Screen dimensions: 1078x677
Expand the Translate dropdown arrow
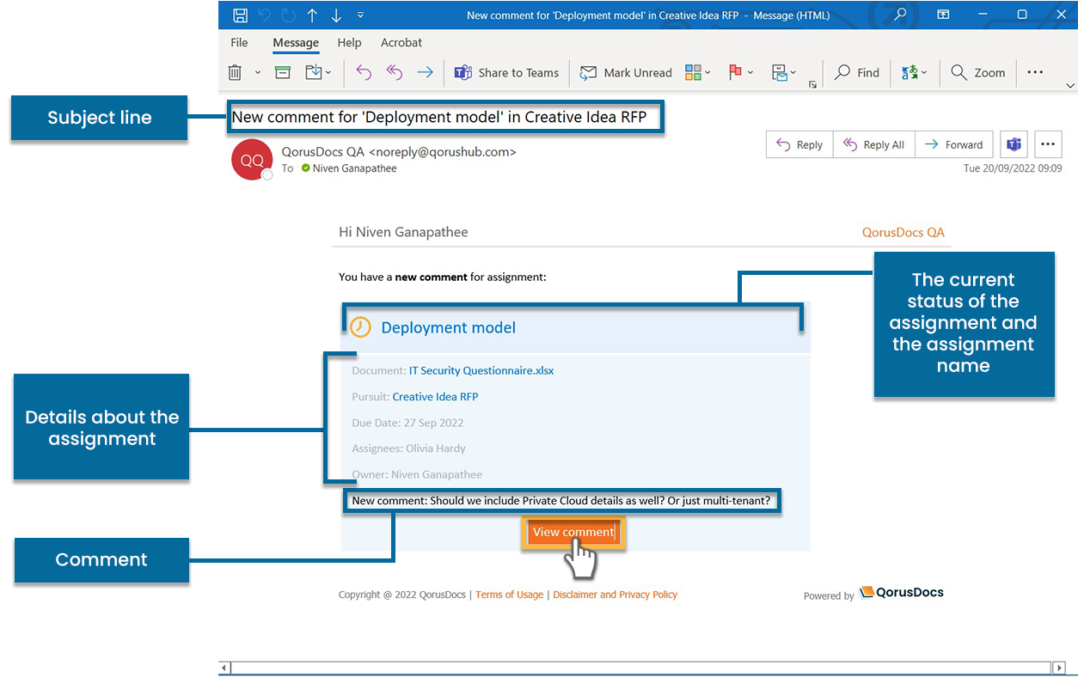[925, 73]
